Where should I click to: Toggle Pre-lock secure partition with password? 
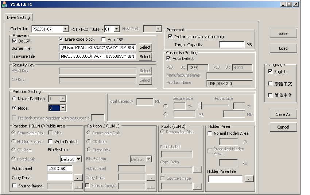point(14,118)
